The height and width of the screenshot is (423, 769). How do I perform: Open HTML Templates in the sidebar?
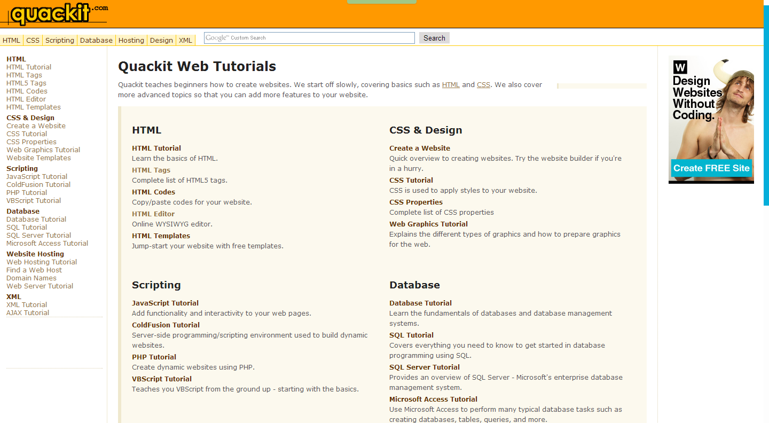[34, 107]
